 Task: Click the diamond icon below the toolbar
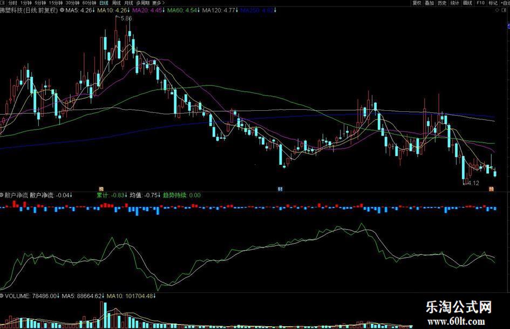click(x=497, y=10)
